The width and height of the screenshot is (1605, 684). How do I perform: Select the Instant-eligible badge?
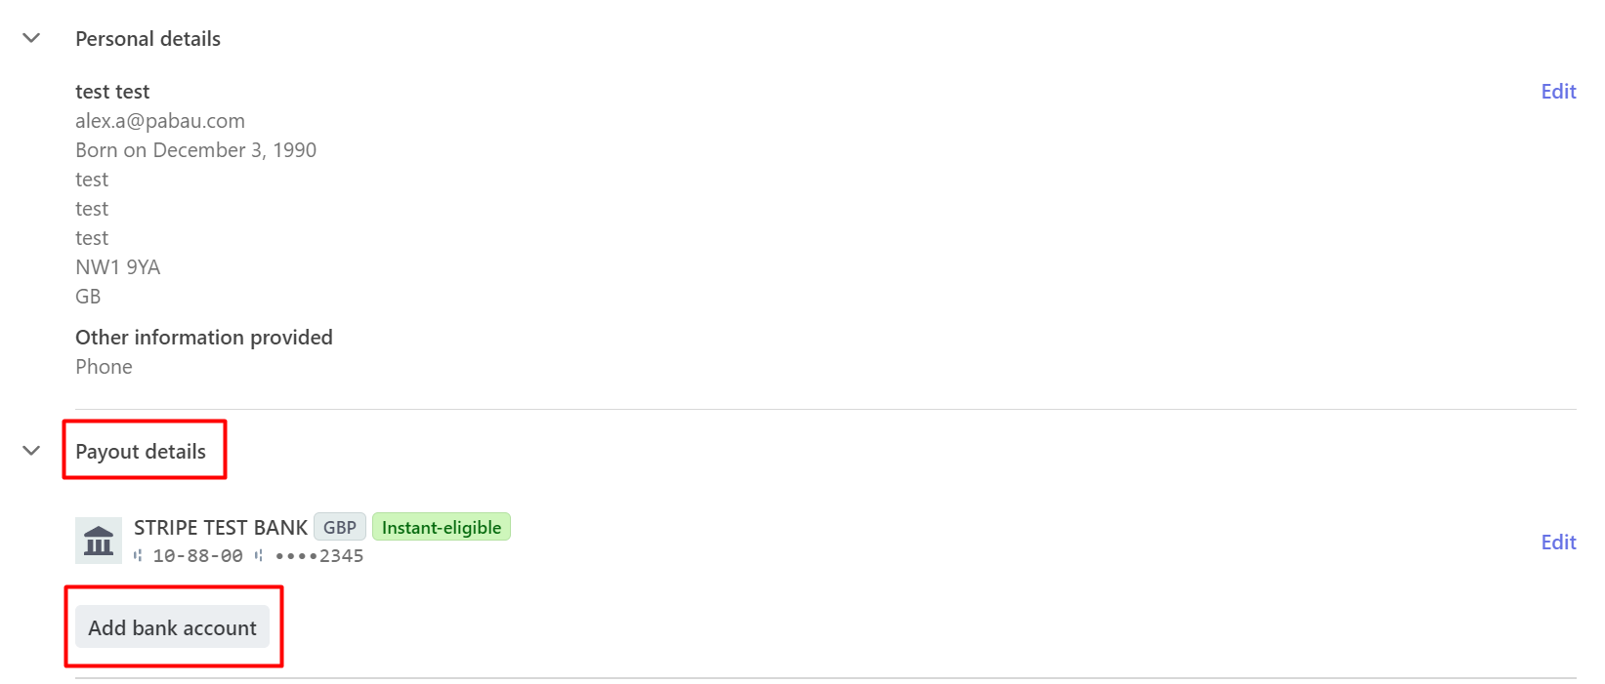(x=442, y=527)
